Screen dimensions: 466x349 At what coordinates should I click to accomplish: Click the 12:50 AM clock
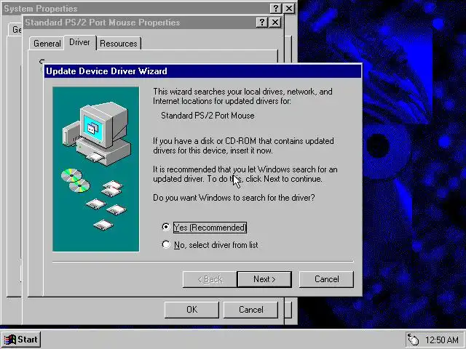(442, 340)
